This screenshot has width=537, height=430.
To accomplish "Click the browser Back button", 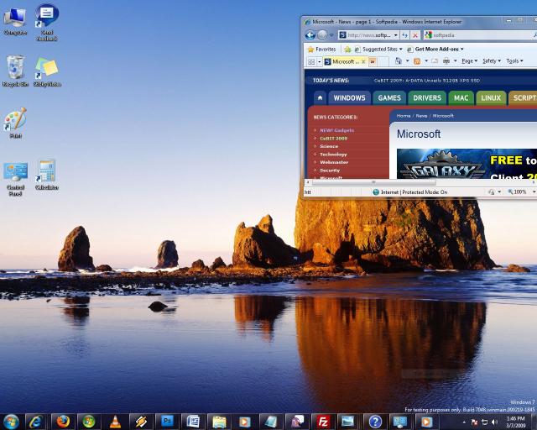I will tap(310, 35).
